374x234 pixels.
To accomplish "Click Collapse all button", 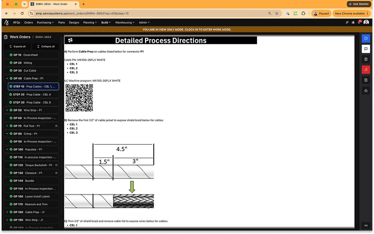I will point(46,46).
